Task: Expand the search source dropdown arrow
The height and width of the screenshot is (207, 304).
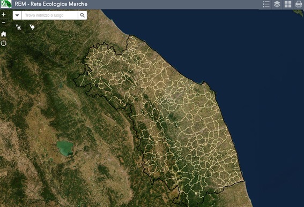Action: [x=17, y=16]
